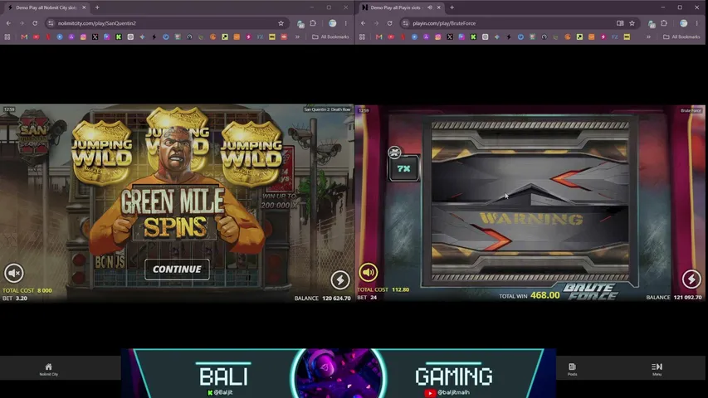Open Extensions puzzle icon in left browser
The height and width of the screenshot is (398, 708).
click(313, 23)
